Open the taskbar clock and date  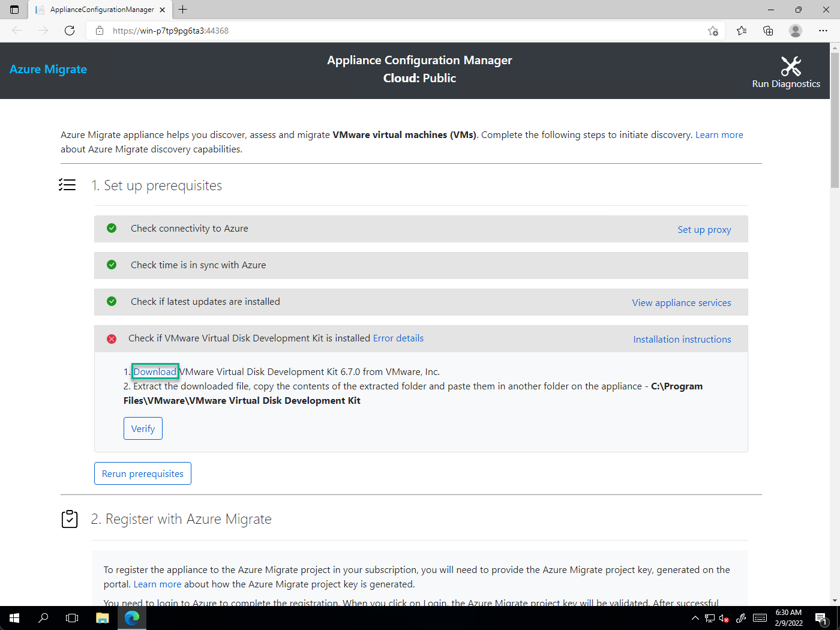click(x=788, y=618)
